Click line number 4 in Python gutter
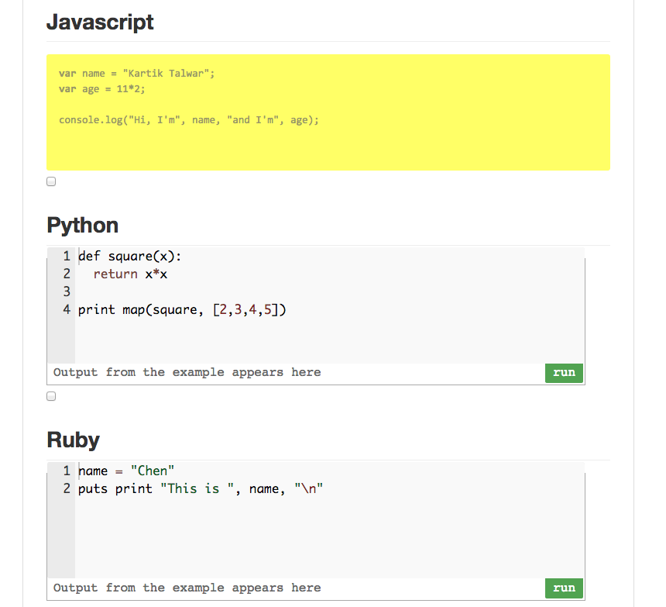 click(67, 309)
